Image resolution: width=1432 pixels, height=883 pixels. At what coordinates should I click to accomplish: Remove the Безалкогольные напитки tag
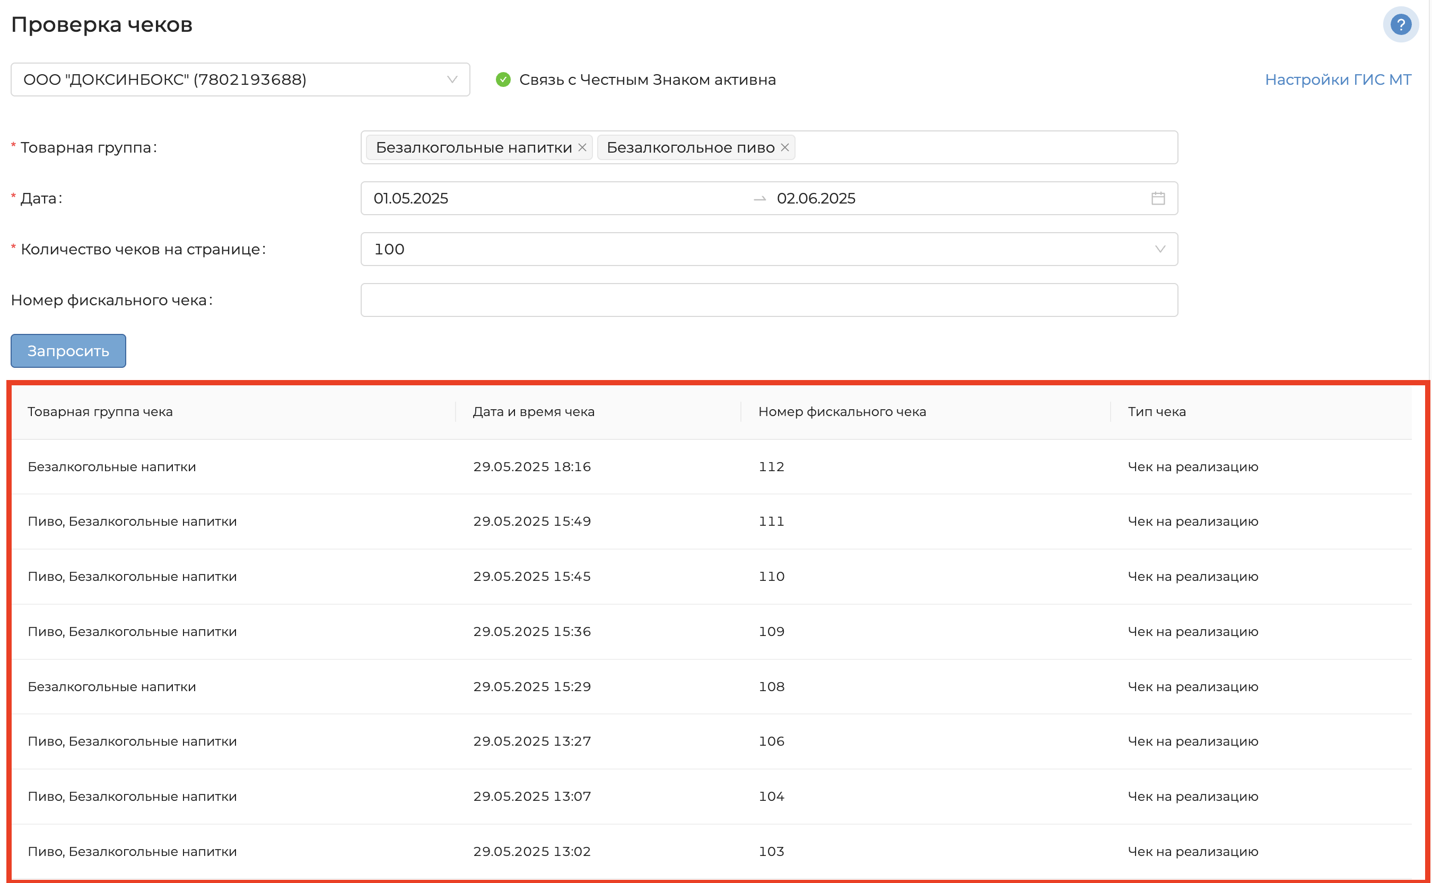(x=582, y=148)
